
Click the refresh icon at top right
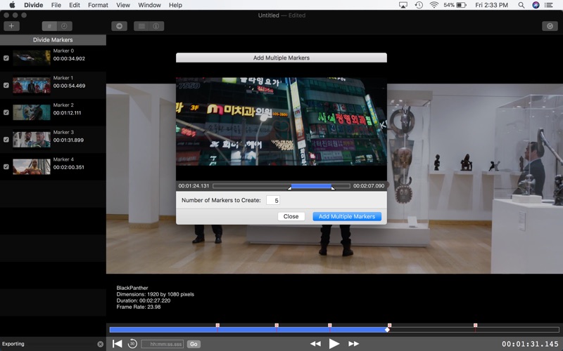(x=550, y=26)
